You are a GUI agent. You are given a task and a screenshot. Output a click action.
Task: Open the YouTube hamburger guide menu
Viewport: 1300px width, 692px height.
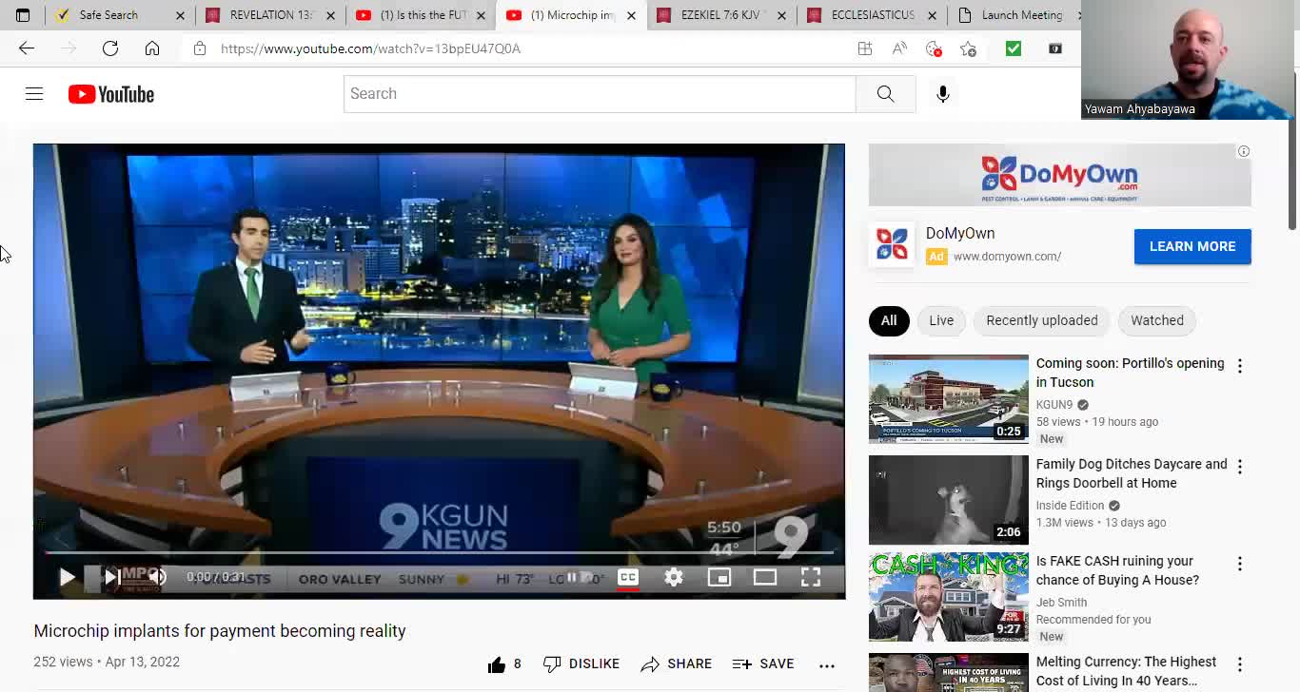(34, 94)
